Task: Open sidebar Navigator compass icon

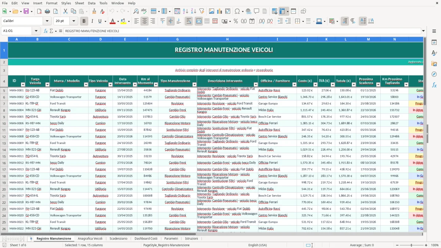Action: tap(434, 74)
